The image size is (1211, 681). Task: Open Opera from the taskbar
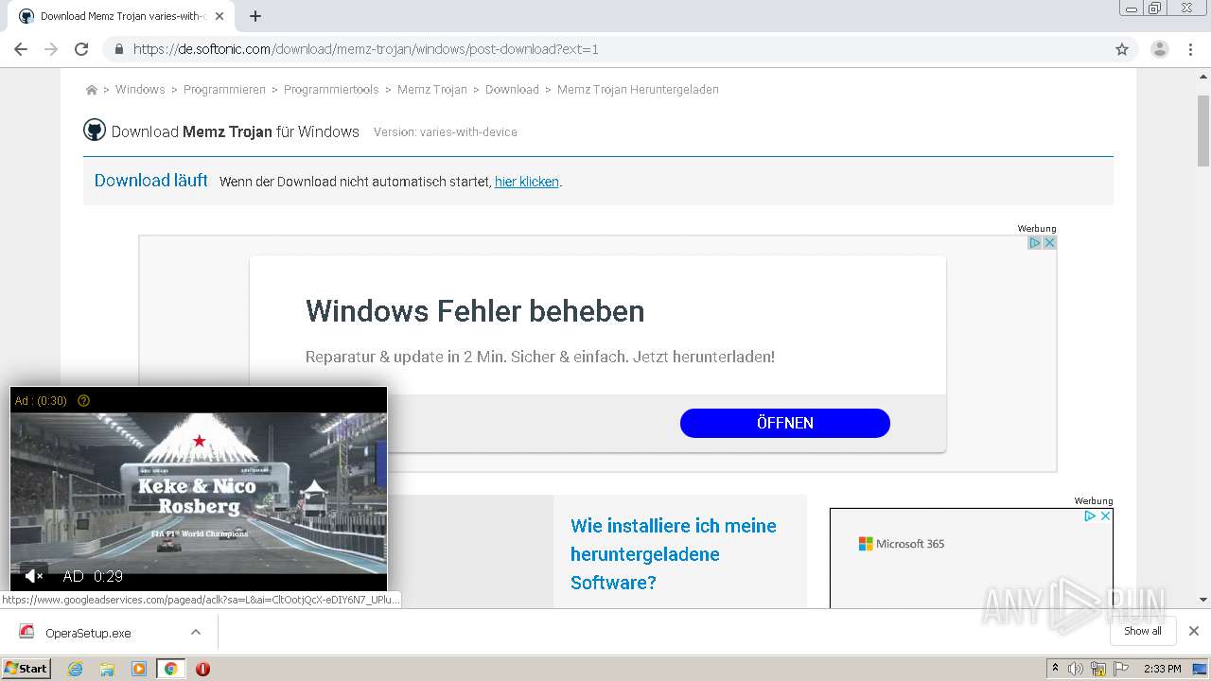coord(202,669)
